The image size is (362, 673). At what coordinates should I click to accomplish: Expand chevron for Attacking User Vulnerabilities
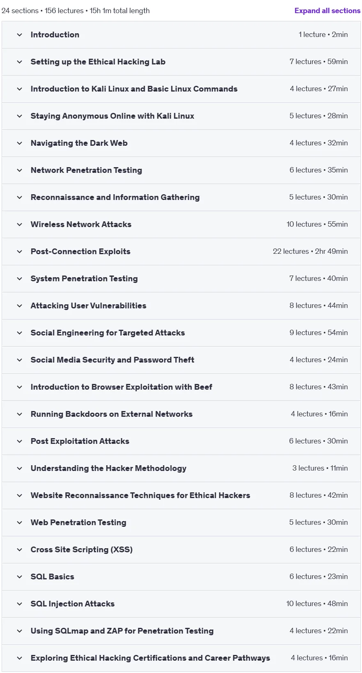19,306
